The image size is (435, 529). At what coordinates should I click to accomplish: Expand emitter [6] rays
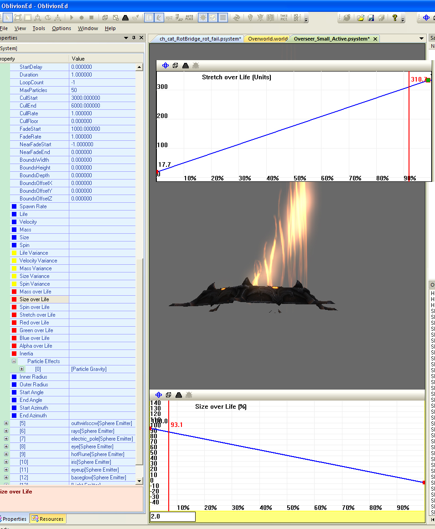pyautogui.click(x=6, y=431)
